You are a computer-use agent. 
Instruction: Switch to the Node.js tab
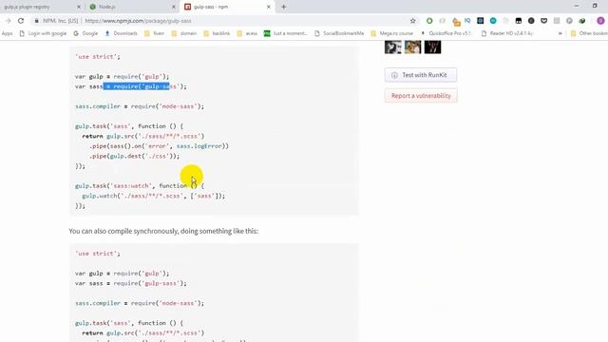click(x=132, y=7)
